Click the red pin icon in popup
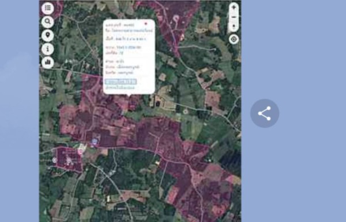The height and width of the screenshot is (222, 346). tap(146, 24)
